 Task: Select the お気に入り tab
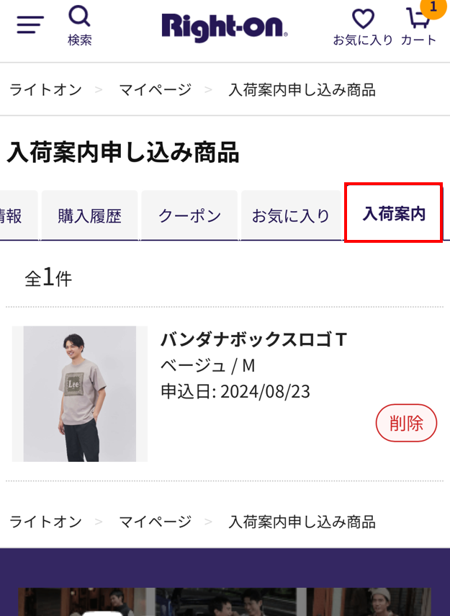(x=291, y=214)
